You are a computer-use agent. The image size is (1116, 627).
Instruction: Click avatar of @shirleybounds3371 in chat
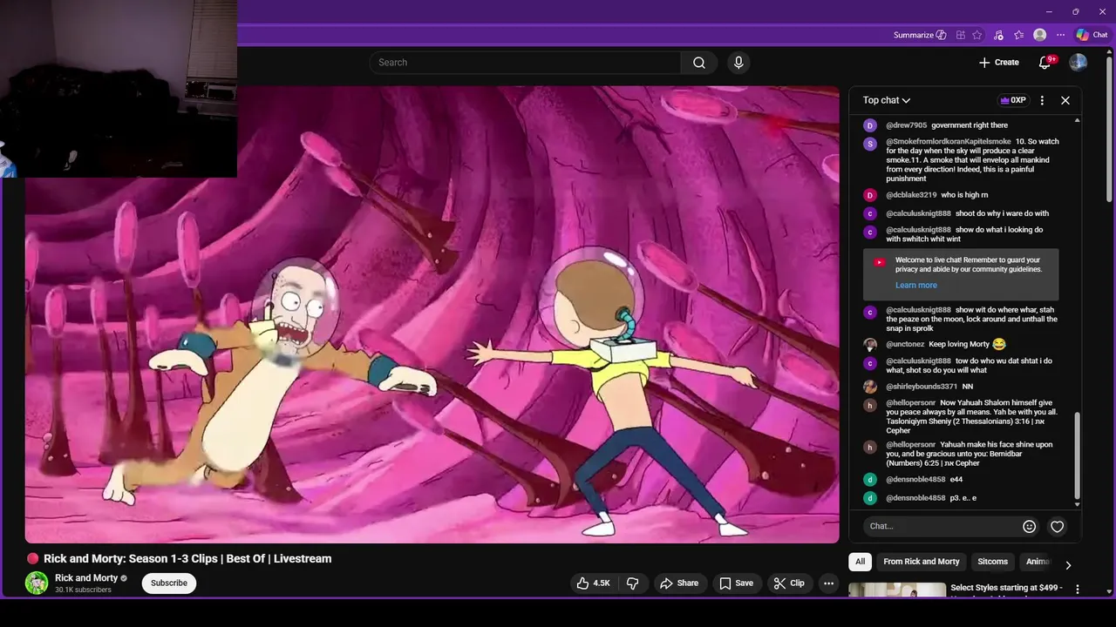click(x=869, y=387)
